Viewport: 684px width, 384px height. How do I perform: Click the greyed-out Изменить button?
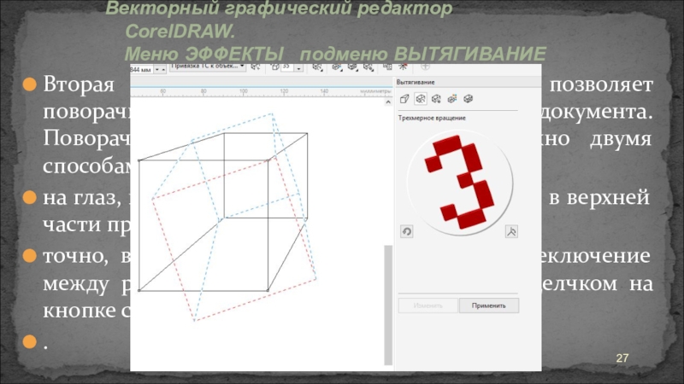[x=428, y=305]
